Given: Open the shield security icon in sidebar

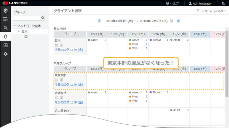Looking at the screenshot, I should pos(6,11).
